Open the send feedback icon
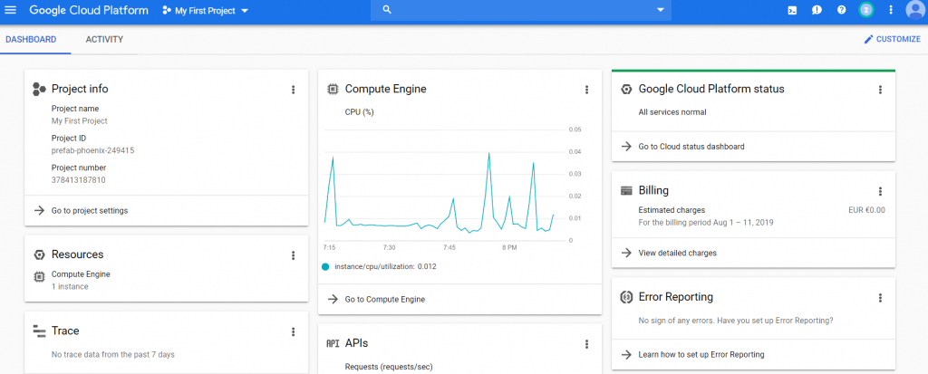928x374 pixels. pyautogui.click(x=817, y=10)
